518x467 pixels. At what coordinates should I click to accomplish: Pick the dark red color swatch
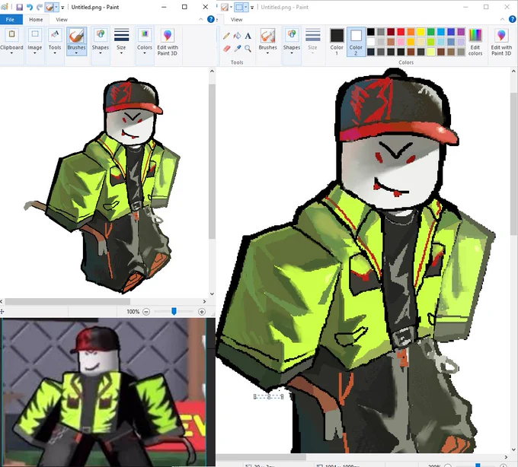[391, 32]
